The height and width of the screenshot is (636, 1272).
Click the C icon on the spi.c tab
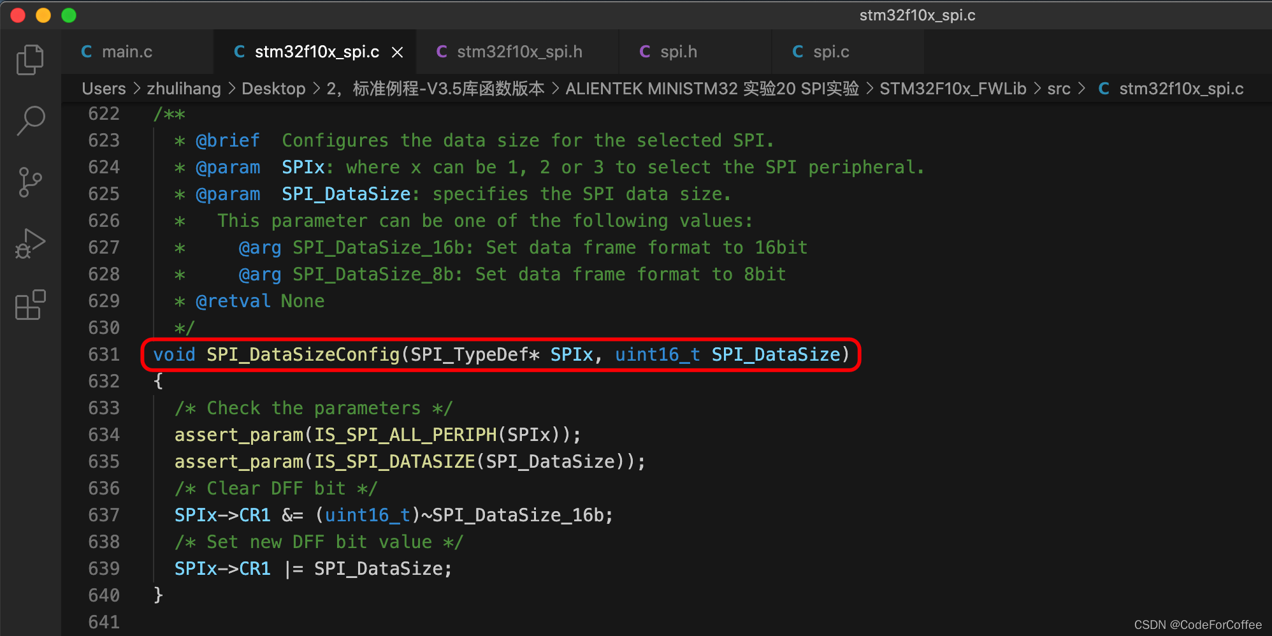pos(797,52)
